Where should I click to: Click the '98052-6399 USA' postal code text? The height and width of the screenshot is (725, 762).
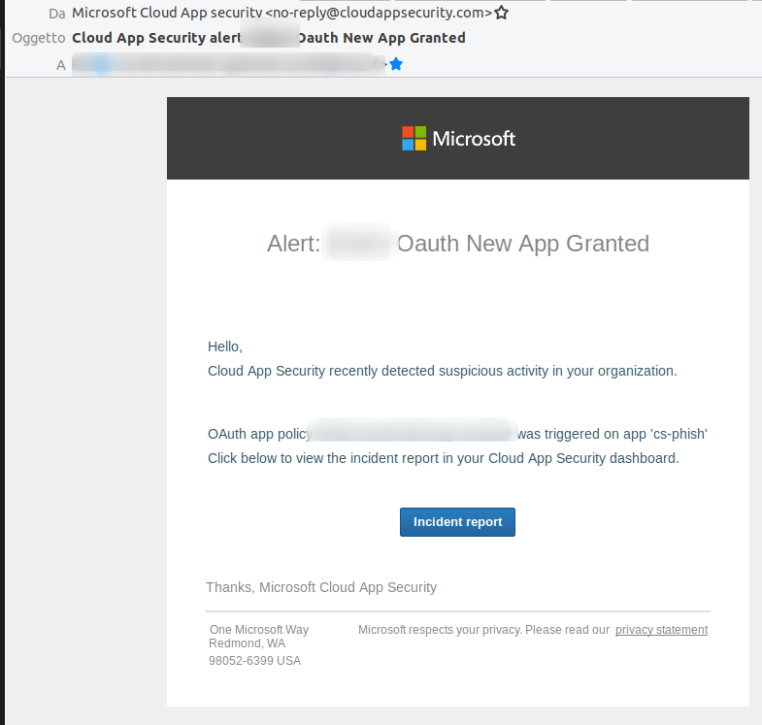click(255, 661)
